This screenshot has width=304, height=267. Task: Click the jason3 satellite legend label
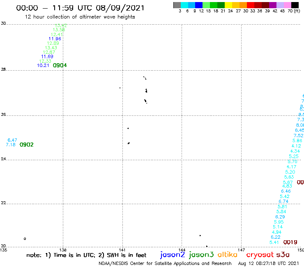(x=201, y=255)
